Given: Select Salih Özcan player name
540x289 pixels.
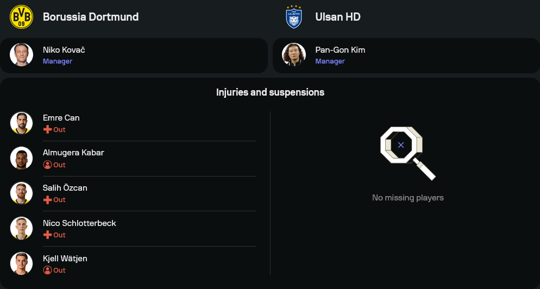Looking at the screenshot, I should coord(65,188).
